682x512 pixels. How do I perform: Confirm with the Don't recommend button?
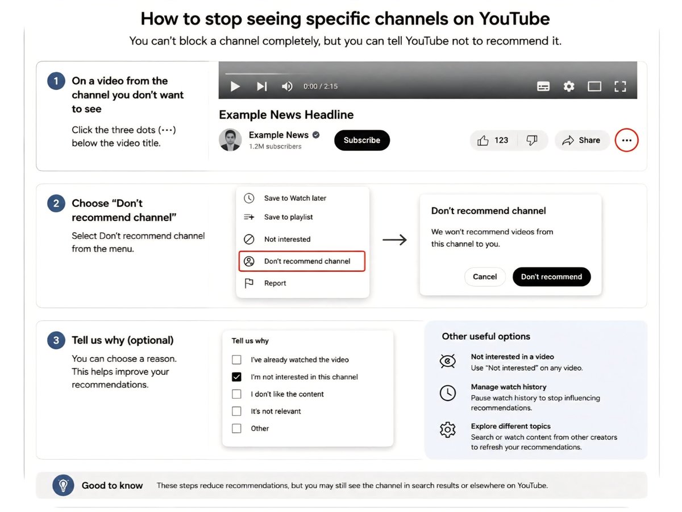(551, 276)
